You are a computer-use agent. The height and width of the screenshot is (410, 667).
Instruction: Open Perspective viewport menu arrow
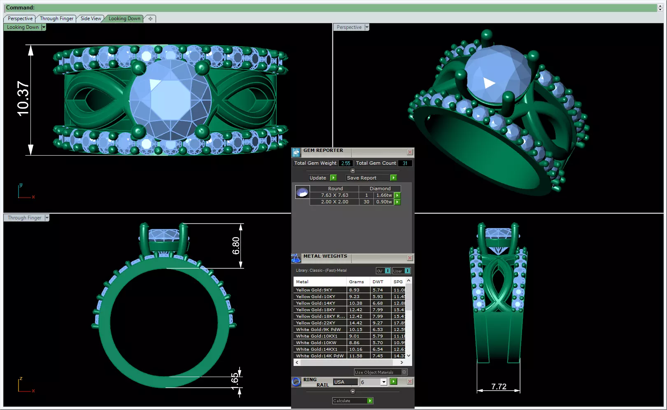pos(367,27)
